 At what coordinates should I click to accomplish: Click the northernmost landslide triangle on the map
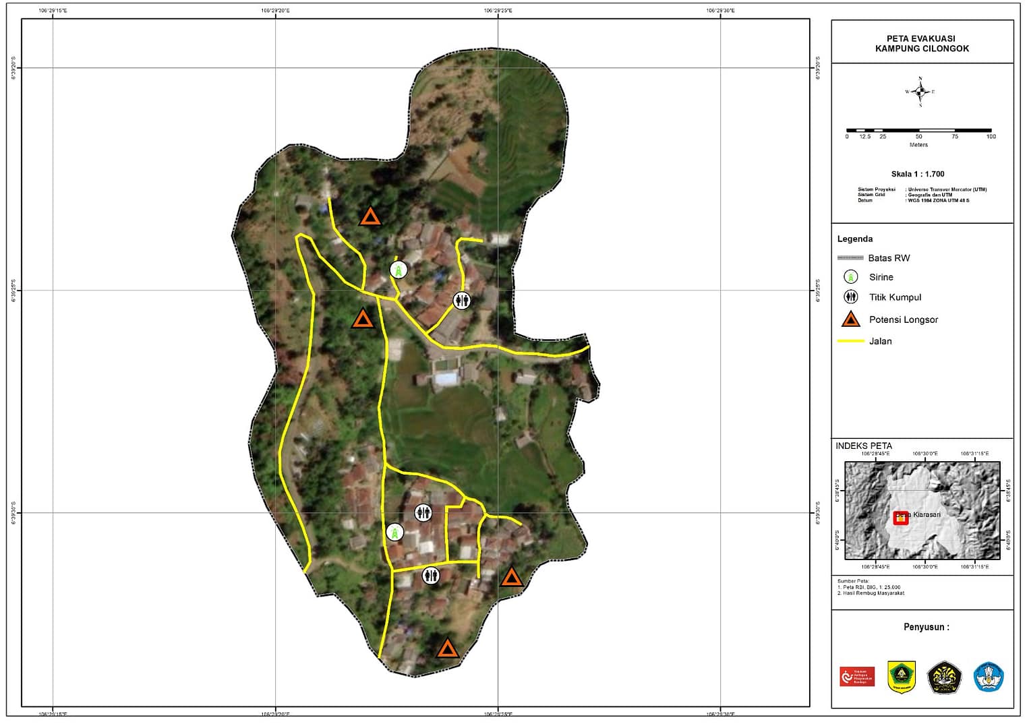pos(370,216)
